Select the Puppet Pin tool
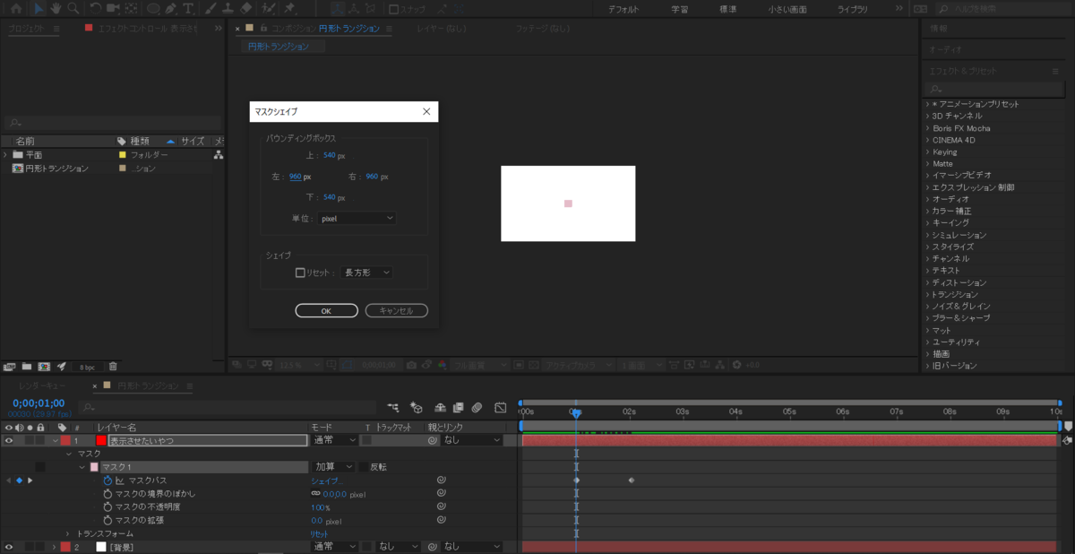Screen dimensions: 1075x554 (x=289, y=9)
